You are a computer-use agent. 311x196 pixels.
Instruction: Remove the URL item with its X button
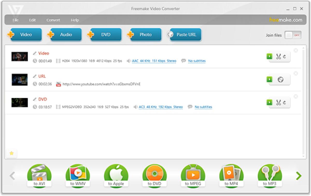click(x=295, y=73)
